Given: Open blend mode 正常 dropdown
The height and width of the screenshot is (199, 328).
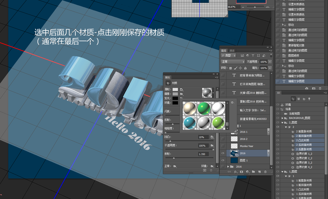Looking at the screenshot, I should (x=233, y=62).
